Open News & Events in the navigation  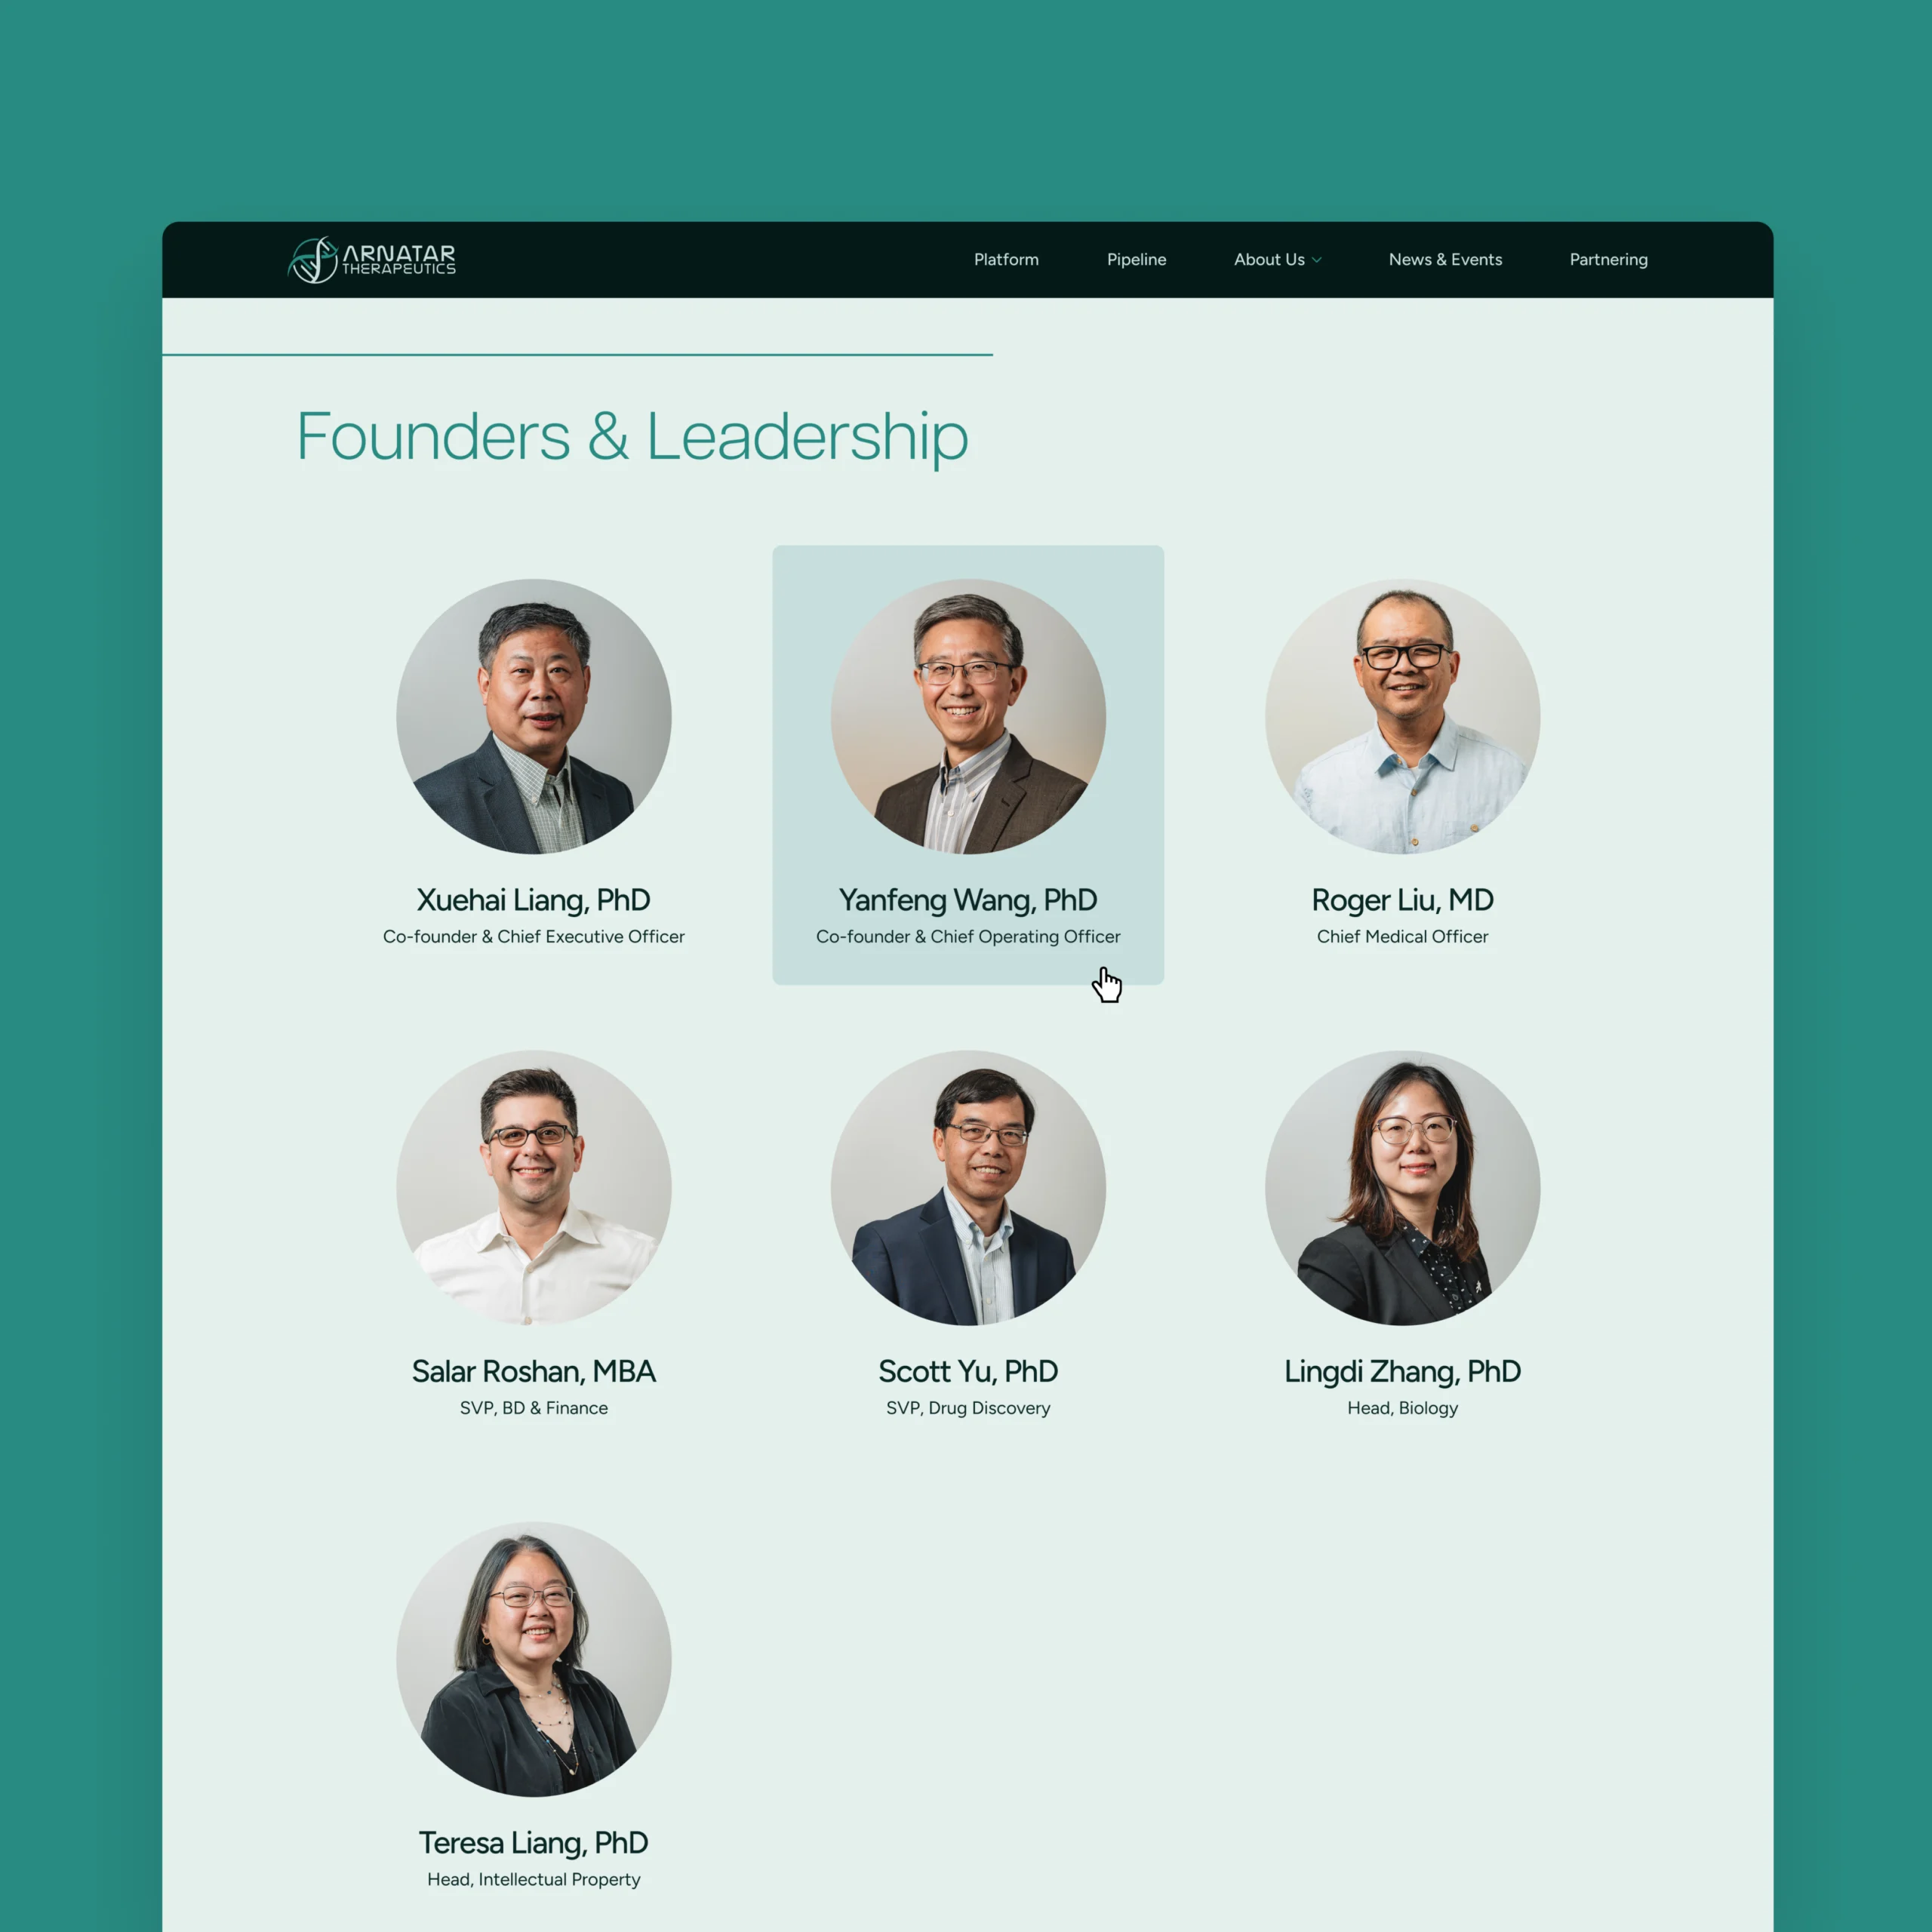click(1445, 260)
